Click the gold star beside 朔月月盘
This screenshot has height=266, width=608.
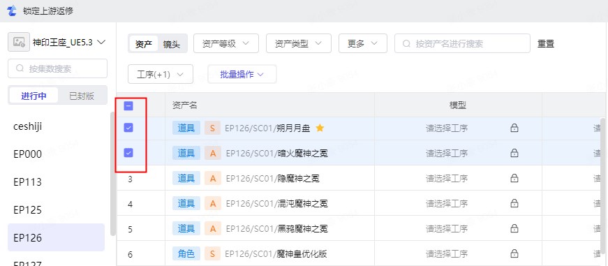320,128
